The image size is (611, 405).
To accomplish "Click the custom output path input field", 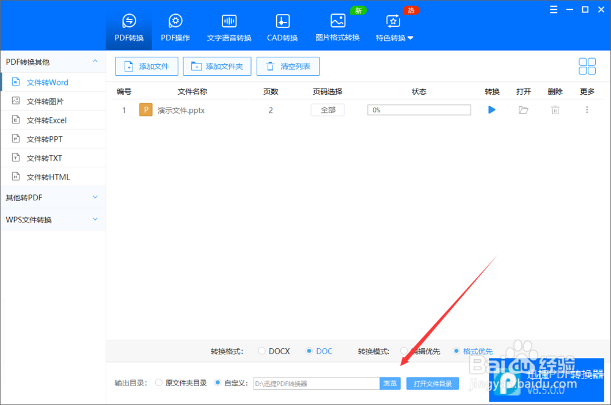I will [x=318, y=383].
